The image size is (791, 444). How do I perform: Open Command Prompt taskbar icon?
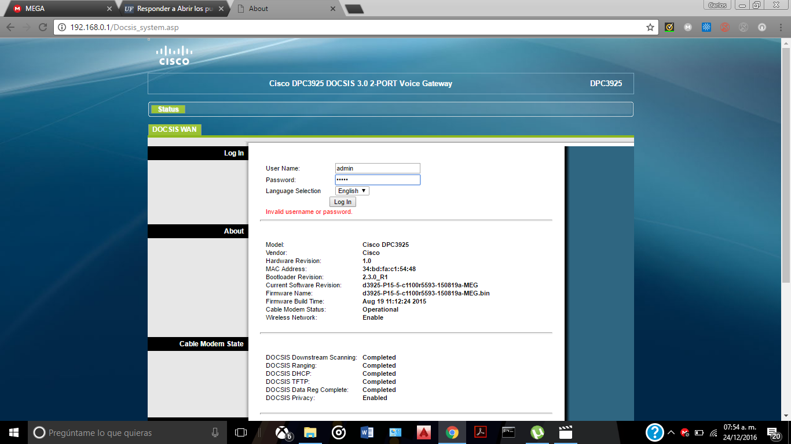(x=509, y=432)
